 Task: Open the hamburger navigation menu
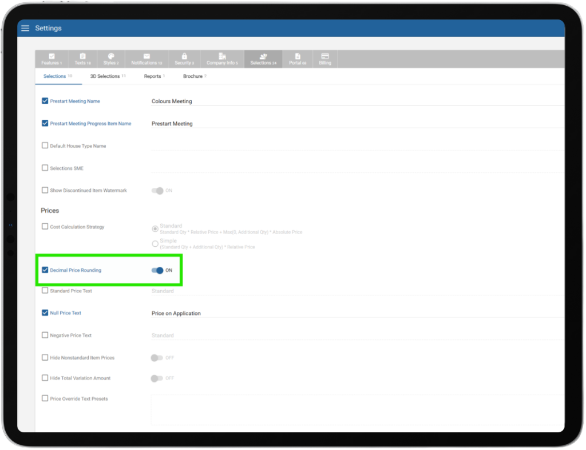point(25,28)
